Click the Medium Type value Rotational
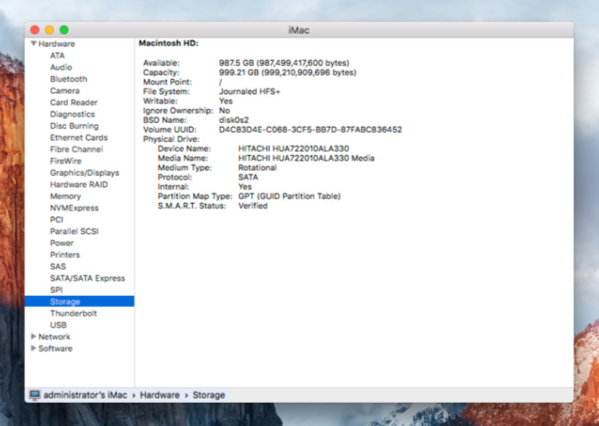Viewport: 599px width, 426px height. [x=257, y=168]
